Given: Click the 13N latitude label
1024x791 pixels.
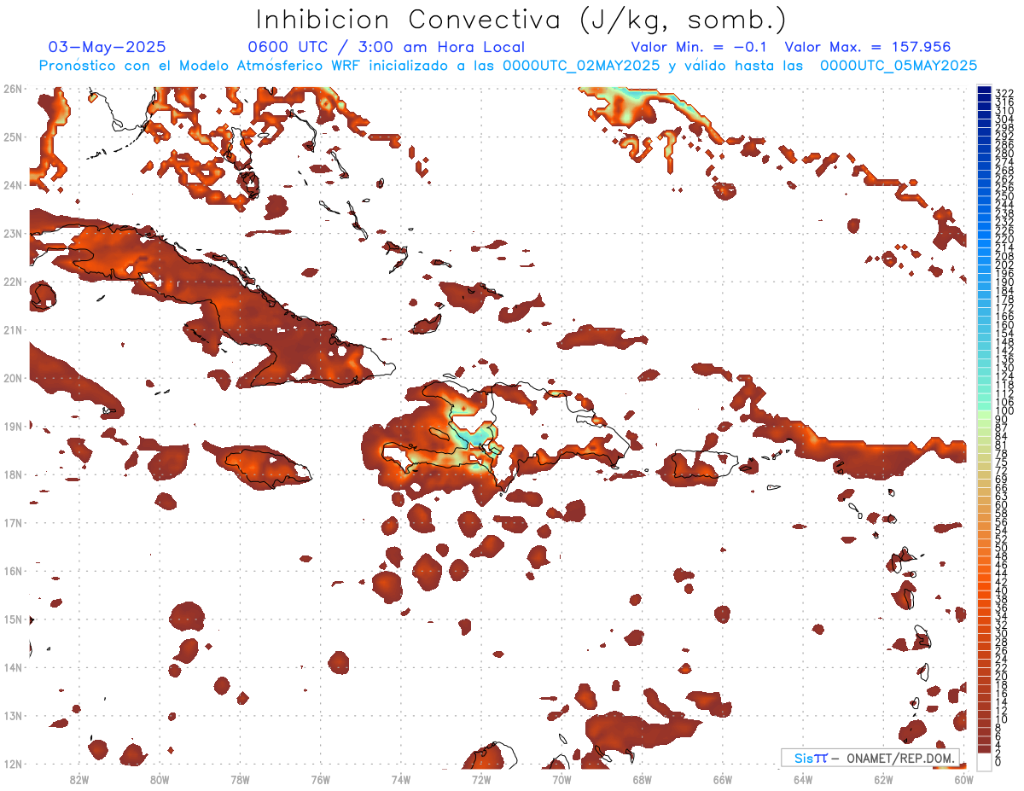Looking at the screenshot, I should 13,715.
